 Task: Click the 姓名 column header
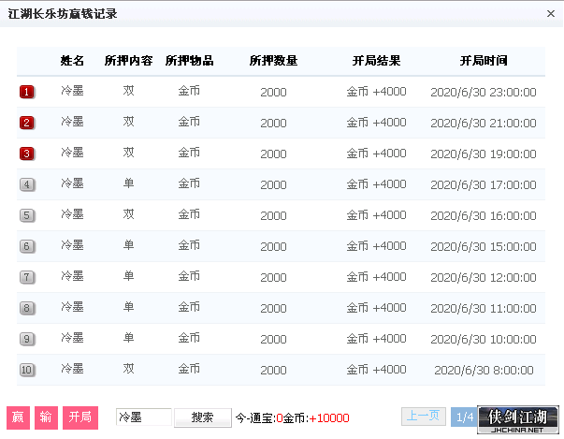point(72,61)
